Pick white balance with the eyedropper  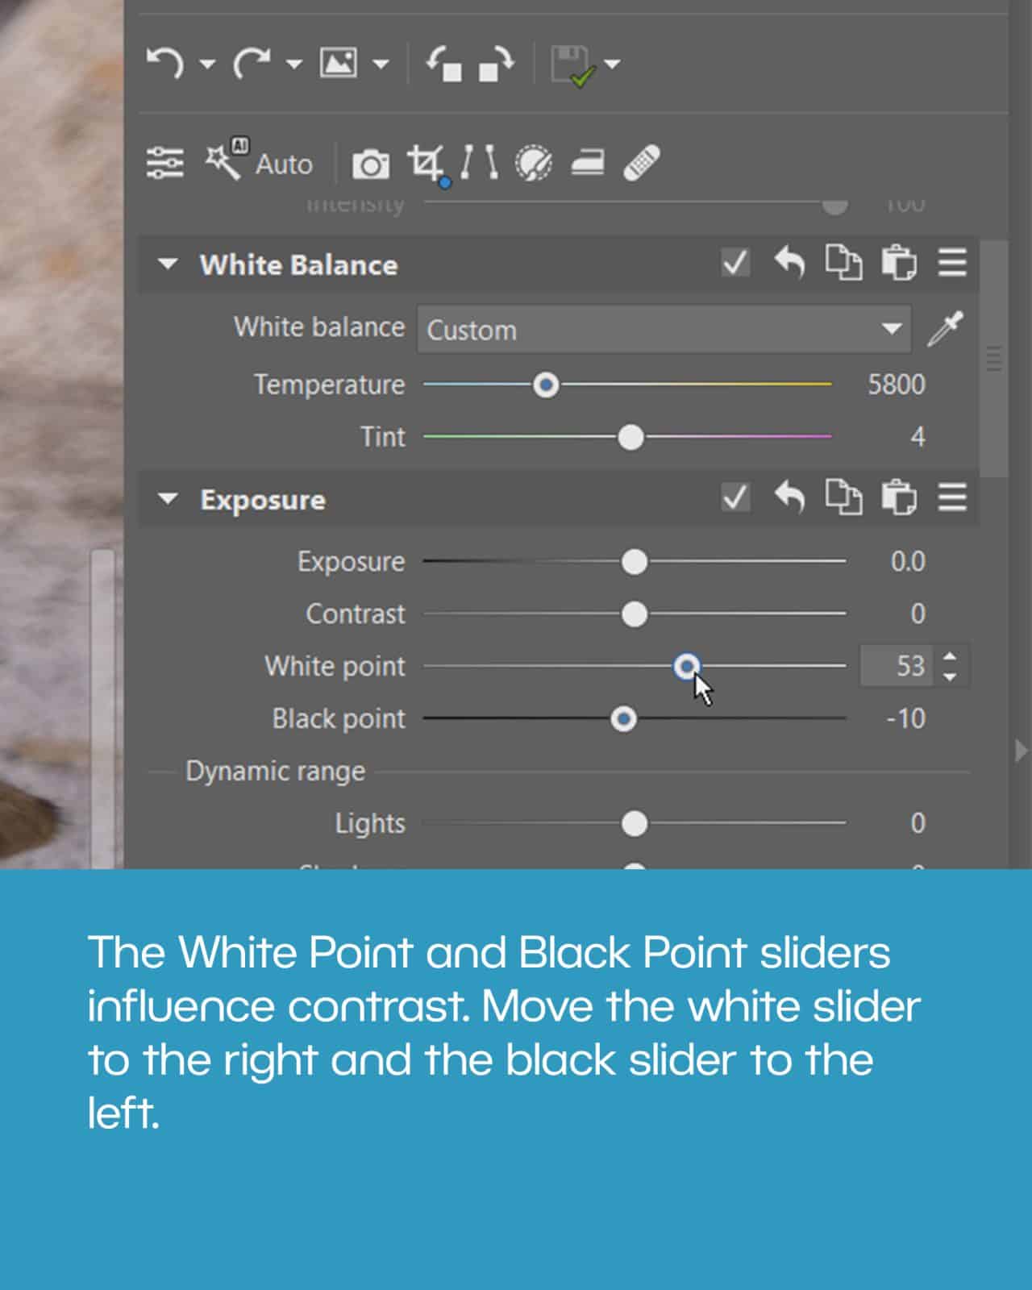point(944,329)
